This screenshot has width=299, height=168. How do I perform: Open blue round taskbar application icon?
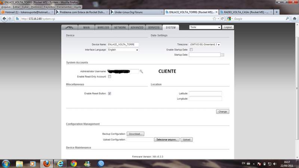101,164
